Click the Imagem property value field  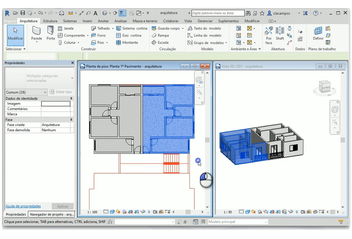click(x=55, y=104)
